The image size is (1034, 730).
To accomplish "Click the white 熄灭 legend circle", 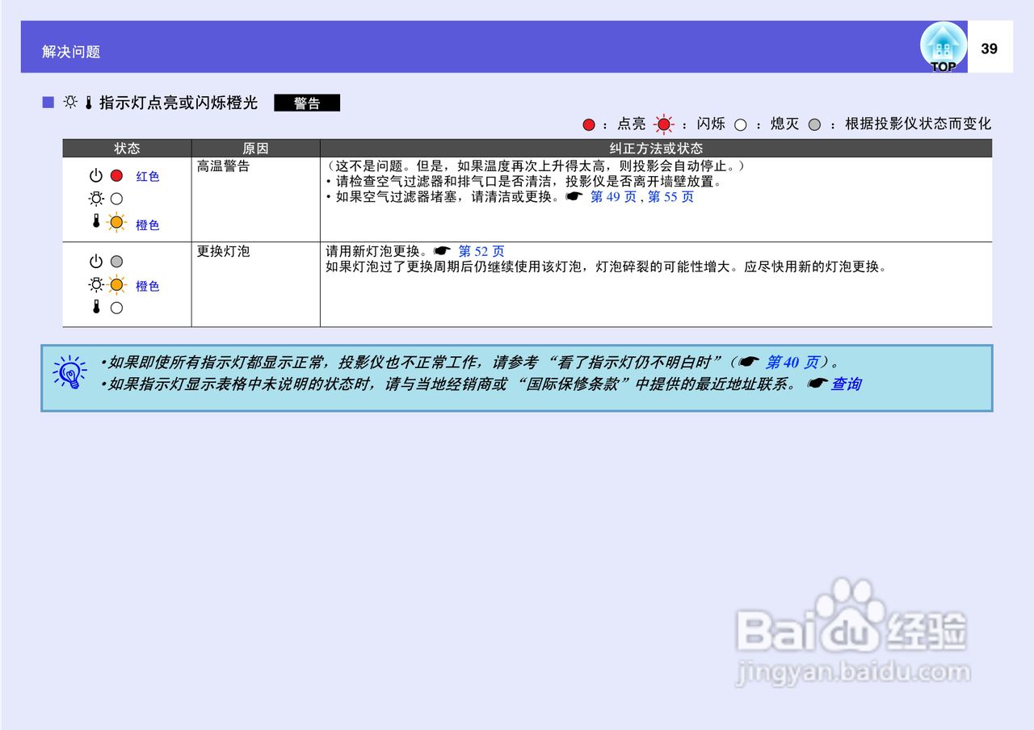I will click(741, 124).
